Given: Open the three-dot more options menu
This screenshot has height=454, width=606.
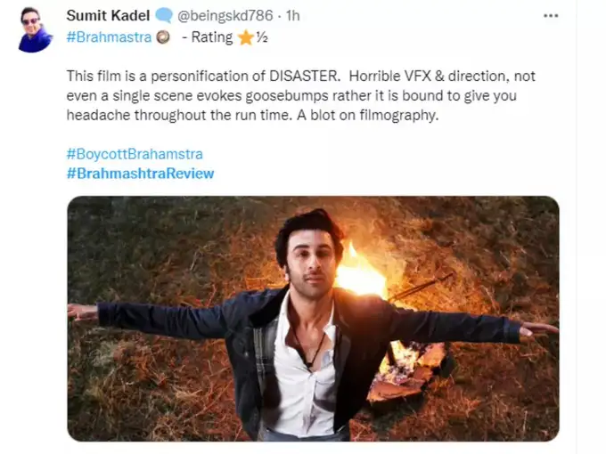Looking at the screenshot, I should pyautogui.click(x=551, y=16).
